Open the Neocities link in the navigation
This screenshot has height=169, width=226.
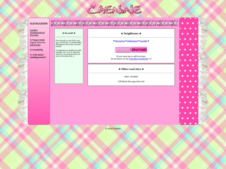coord(34,35)
